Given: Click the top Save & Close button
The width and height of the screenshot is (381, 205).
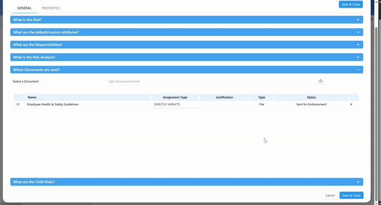Looking at the screenshot, I should click(x=351, y=4).
